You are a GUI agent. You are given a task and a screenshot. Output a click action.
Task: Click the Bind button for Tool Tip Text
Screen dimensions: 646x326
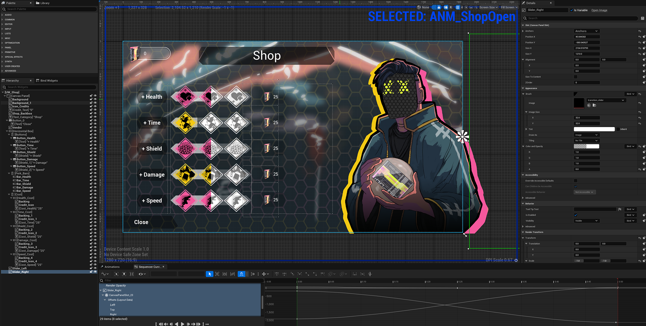click(x=630, y=209)
